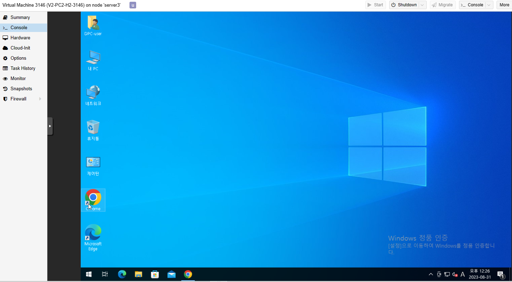Expand the noVNC control panel handle
This screenshot has width=512, height=282.
[x=50, y=126]
